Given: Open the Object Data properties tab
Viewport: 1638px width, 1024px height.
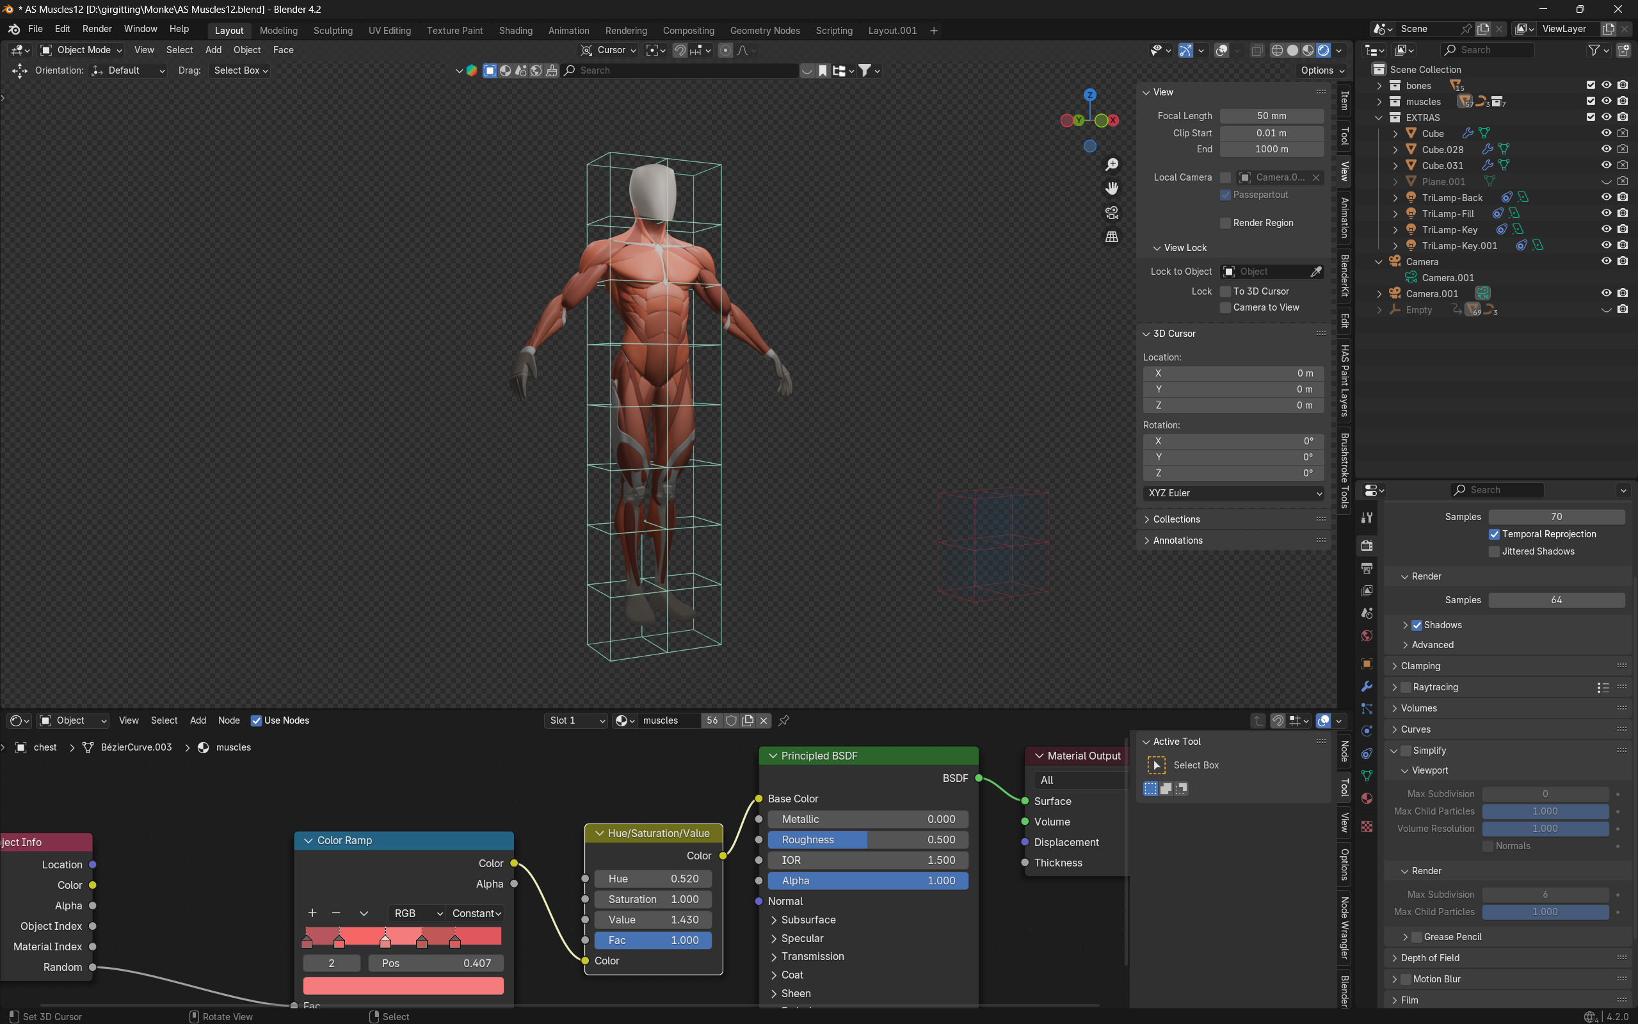Looking at the screenshot, I should 1367,776.
